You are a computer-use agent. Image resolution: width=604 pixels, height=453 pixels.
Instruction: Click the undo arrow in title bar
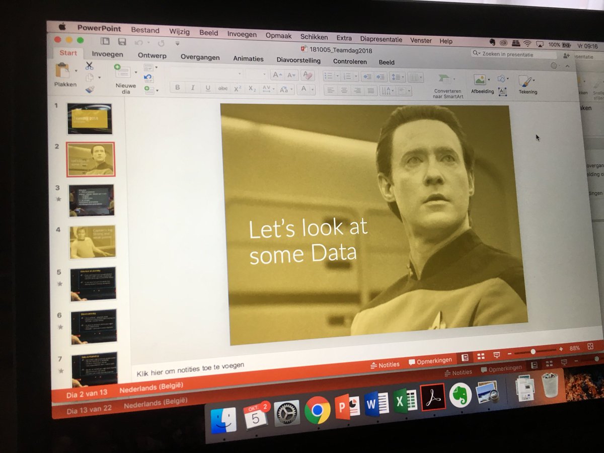[x=139, y=43]
